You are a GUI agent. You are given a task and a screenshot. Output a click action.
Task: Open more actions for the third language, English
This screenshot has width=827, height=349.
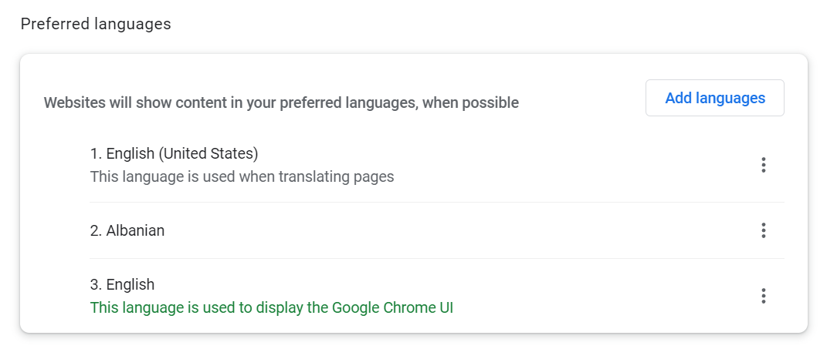tap(763, 296)
